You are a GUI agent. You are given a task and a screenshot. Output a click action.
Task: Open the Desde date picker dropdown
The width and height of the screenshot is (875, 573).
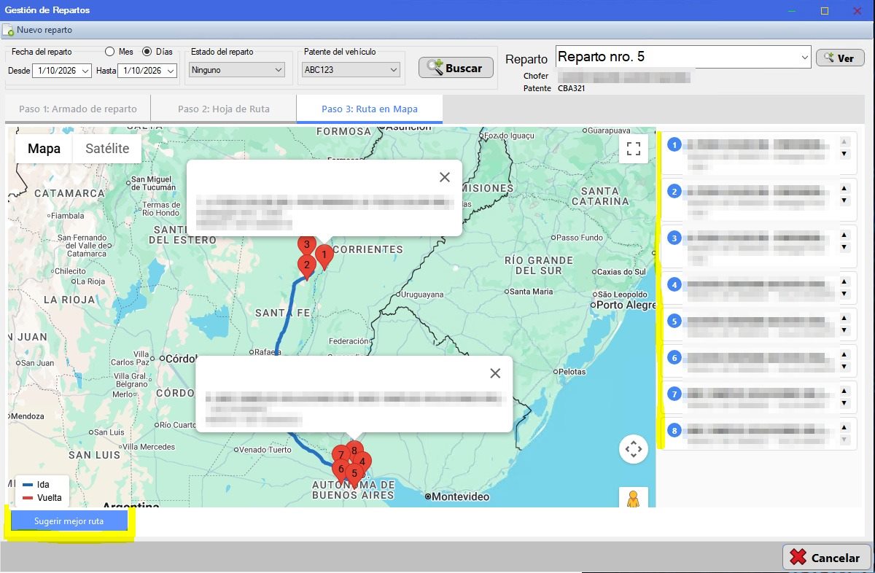(x=86, y=71)
